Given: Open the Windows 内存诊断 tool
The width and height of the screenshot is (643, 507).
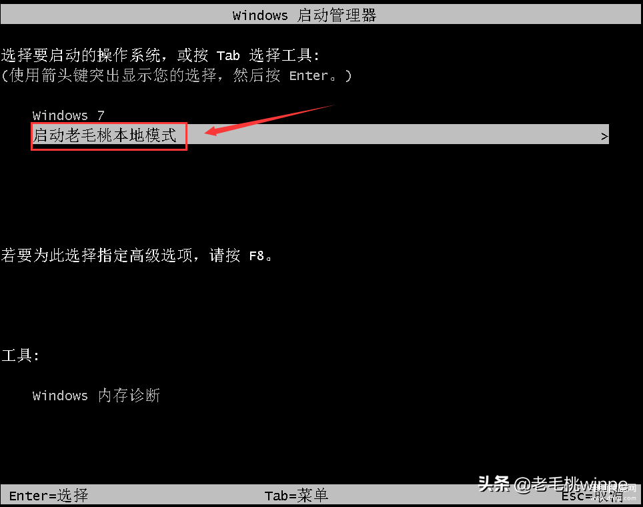Looking at the screenshot, I should tap(96, 396).
